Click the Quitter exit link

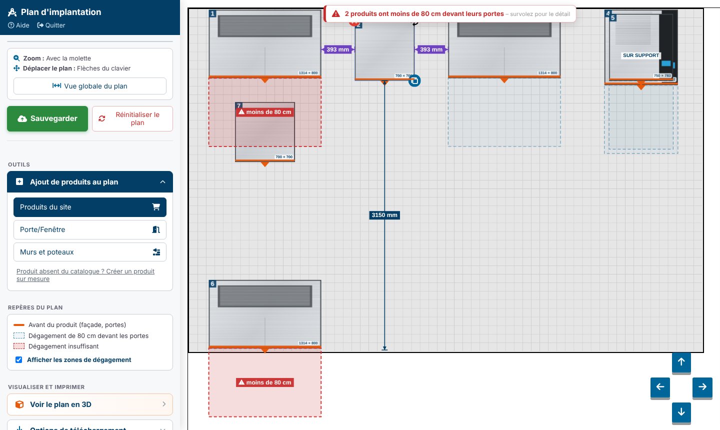[51, 25]
